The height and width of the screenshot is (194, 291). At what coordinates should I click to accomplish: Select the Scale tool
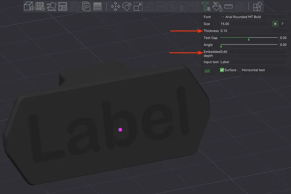138,6
